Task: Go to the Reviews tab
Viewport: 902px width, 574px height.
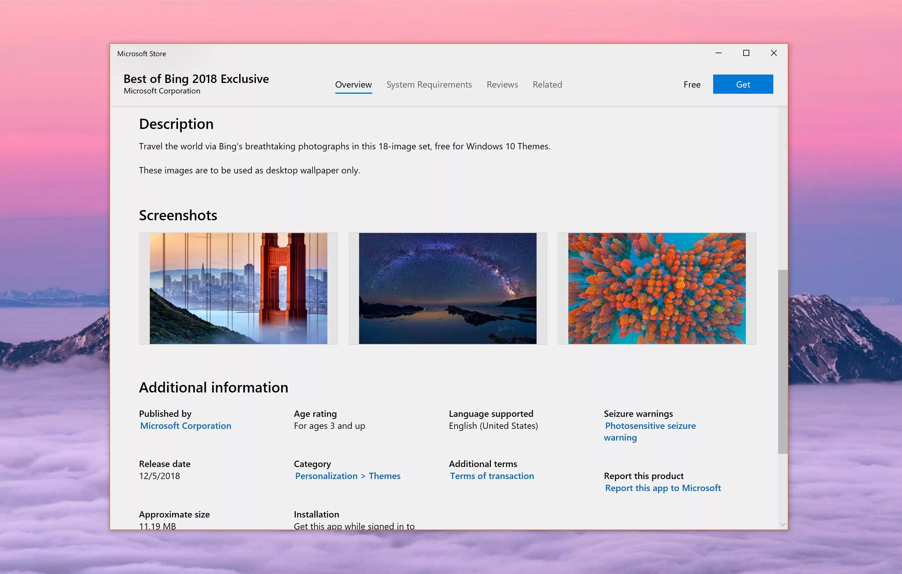Action: pyautogui.click(x=502, y=85)
